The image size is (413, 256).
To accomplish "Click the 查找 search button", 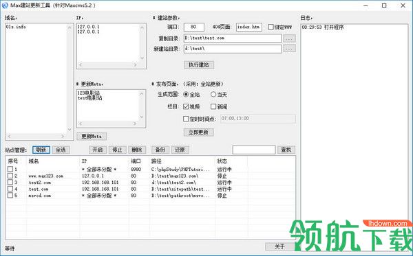I will point(286,150).
